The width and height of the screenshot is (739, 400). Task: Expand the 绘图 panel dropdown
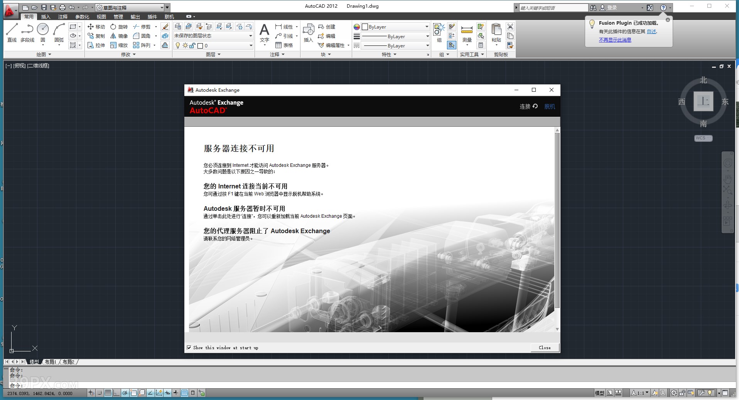pos(49,54)
